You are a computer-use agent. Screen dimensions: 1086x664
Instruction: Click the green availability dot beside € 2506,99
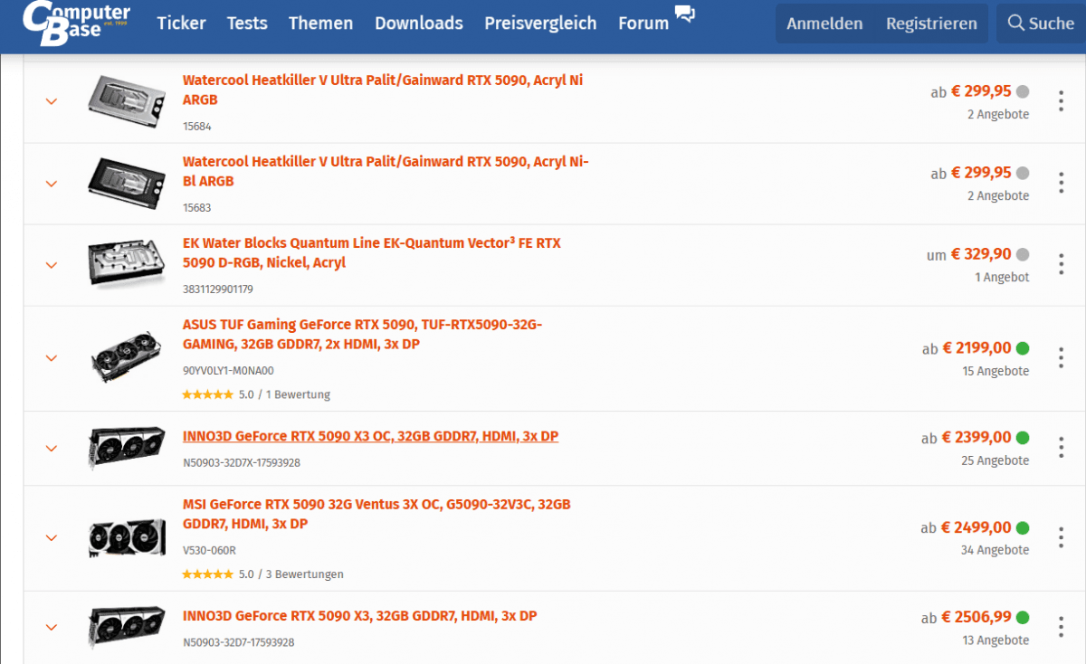pos(1023,618)
